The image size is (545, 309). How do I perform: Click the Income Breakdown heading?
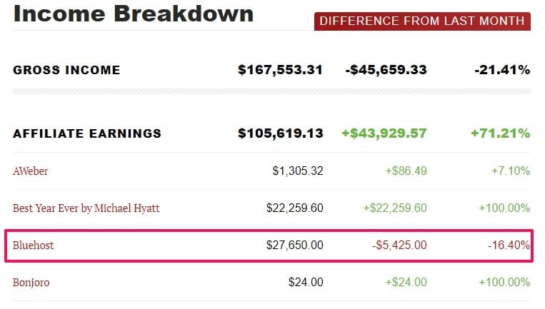point(133,14)
